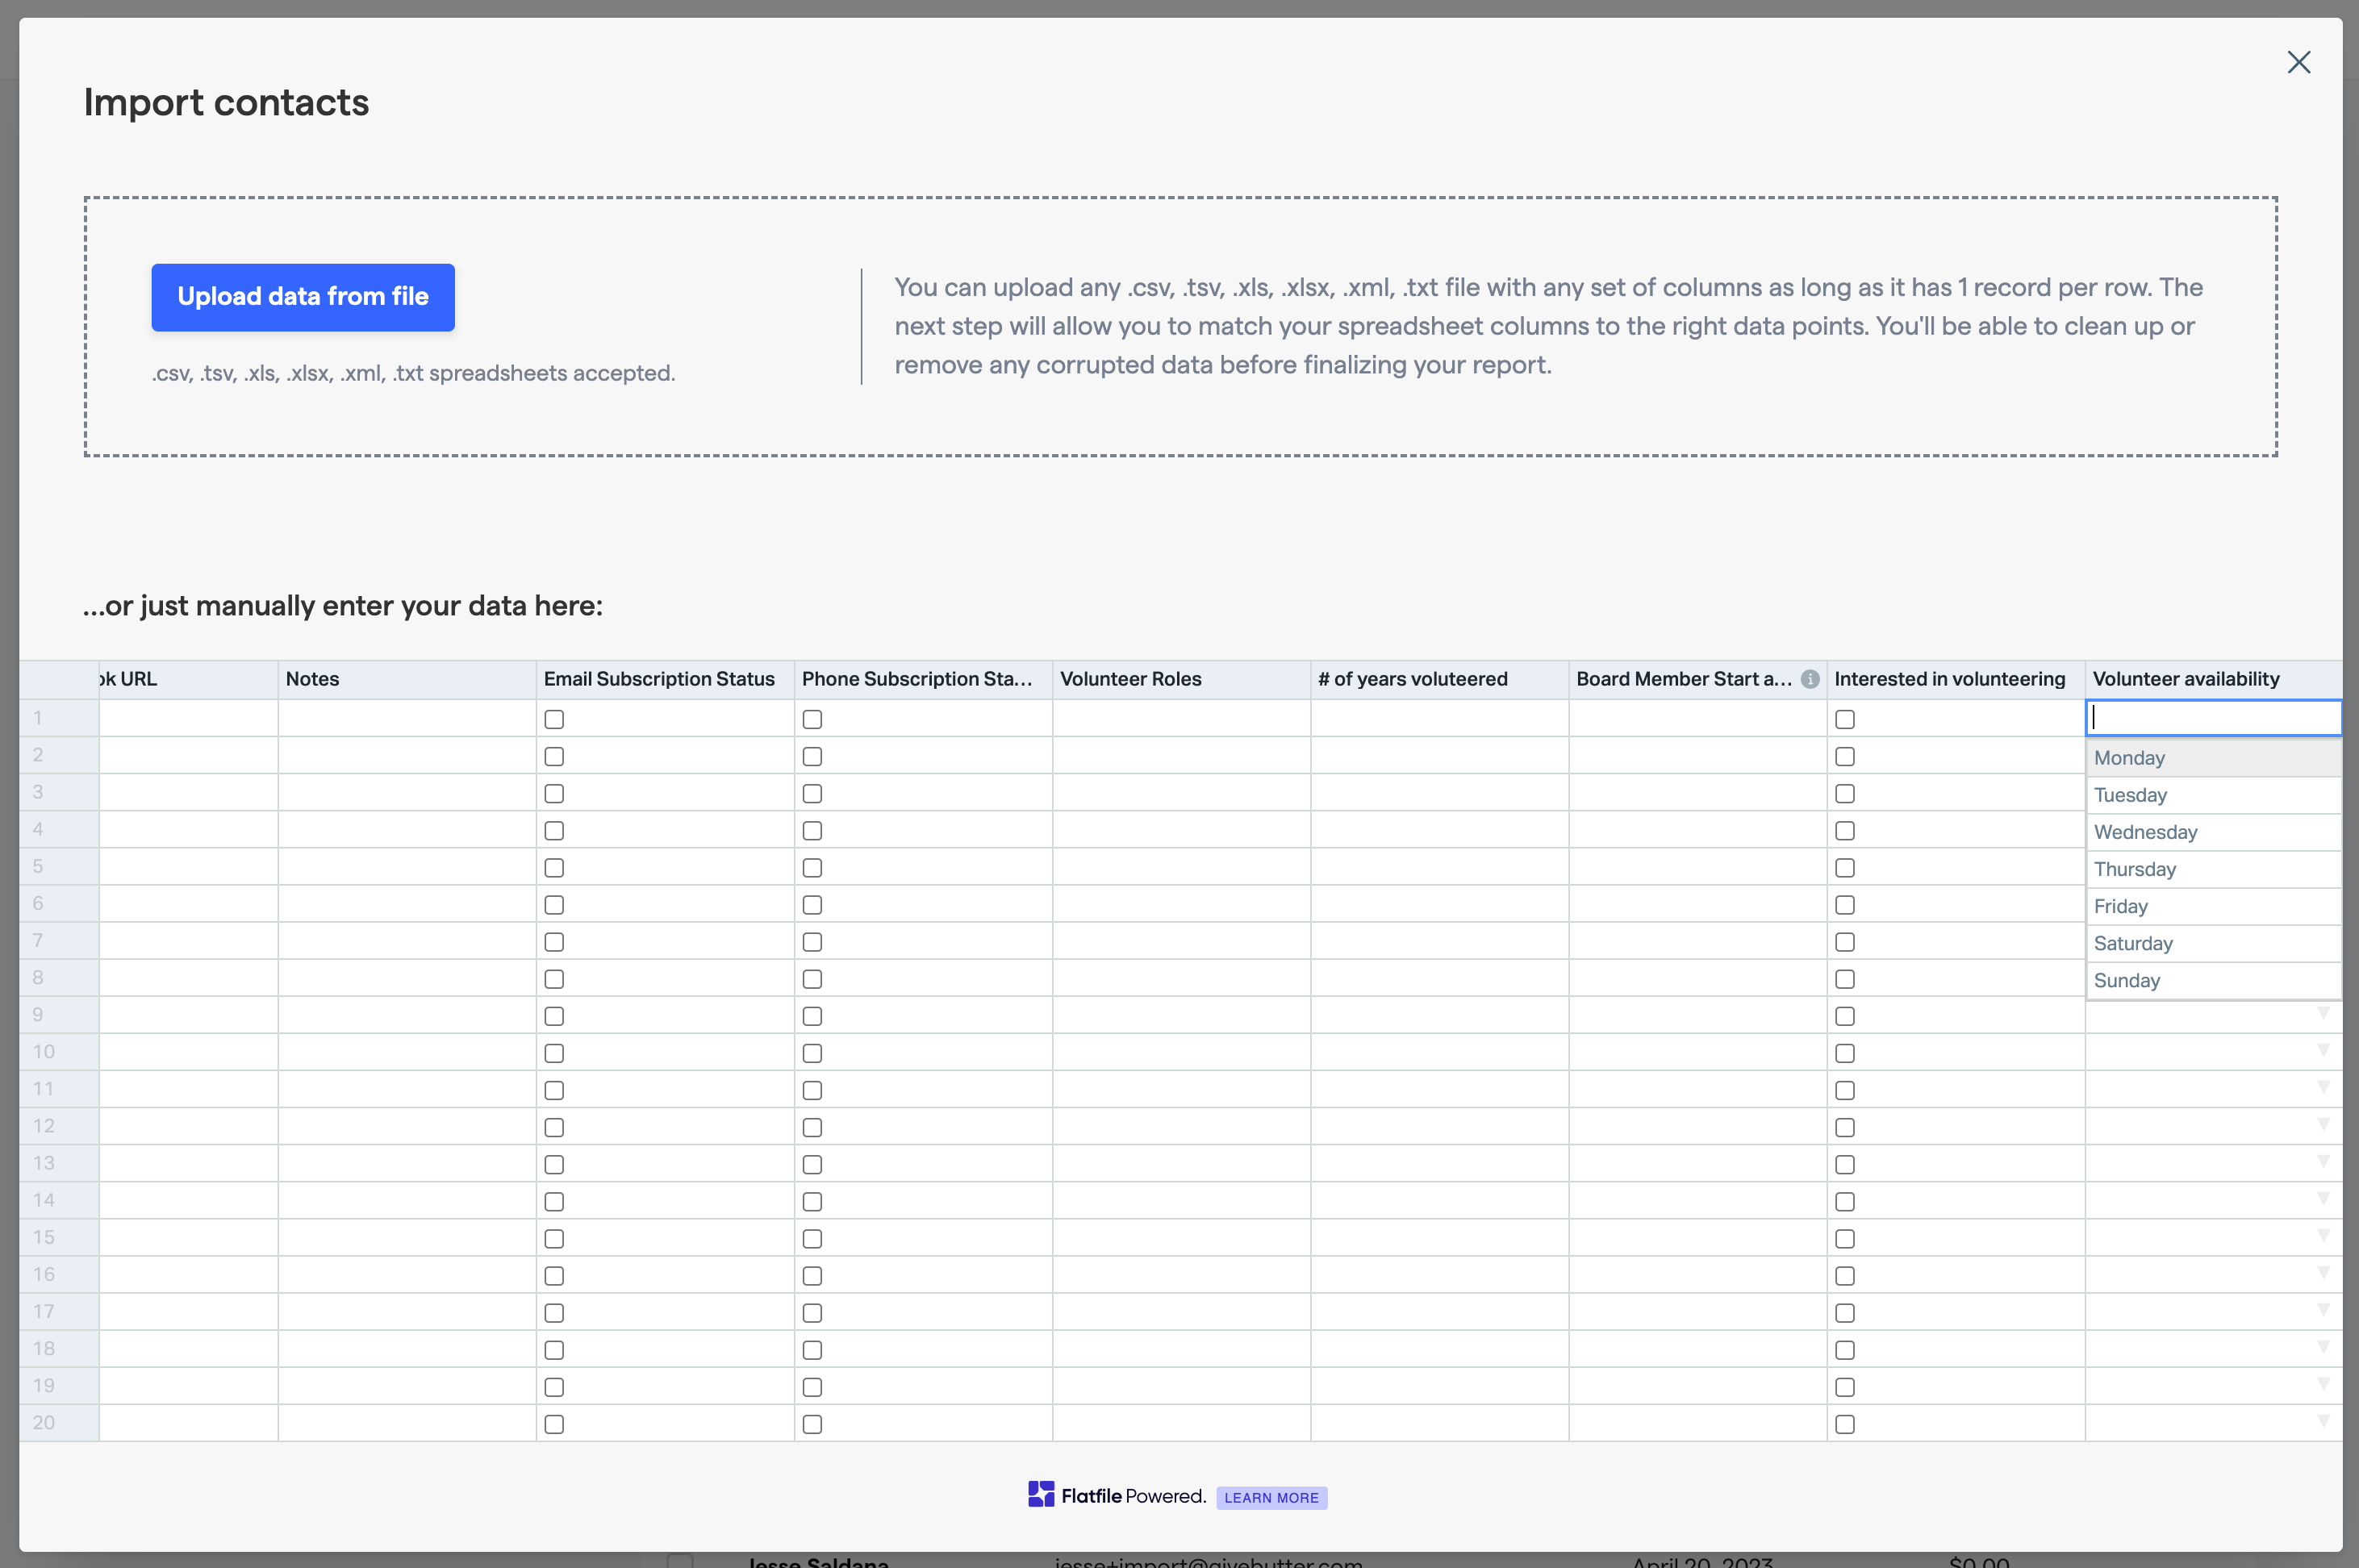Select Thursday from availability dropdown
Screen dimensions: 2359x1568
(2213, 869)
